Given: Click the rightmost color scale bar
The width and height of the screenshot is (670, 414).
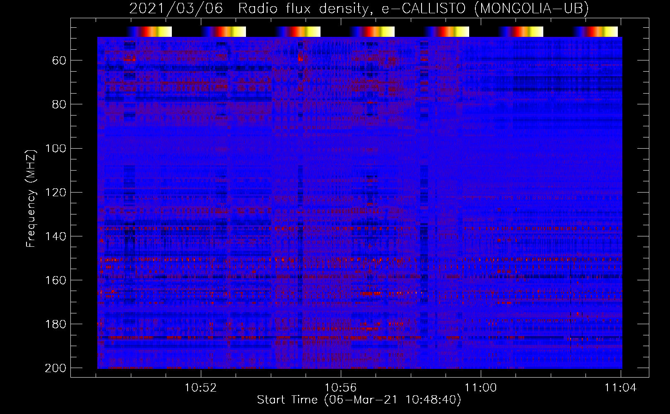Looking at the screenshot, I should (595, 31).
